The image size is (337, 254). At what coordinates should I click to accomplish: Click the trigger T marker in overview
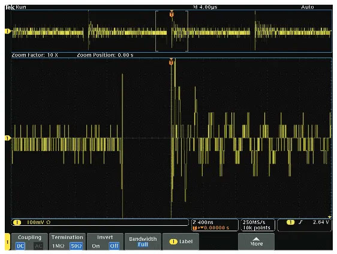(171, 14)
